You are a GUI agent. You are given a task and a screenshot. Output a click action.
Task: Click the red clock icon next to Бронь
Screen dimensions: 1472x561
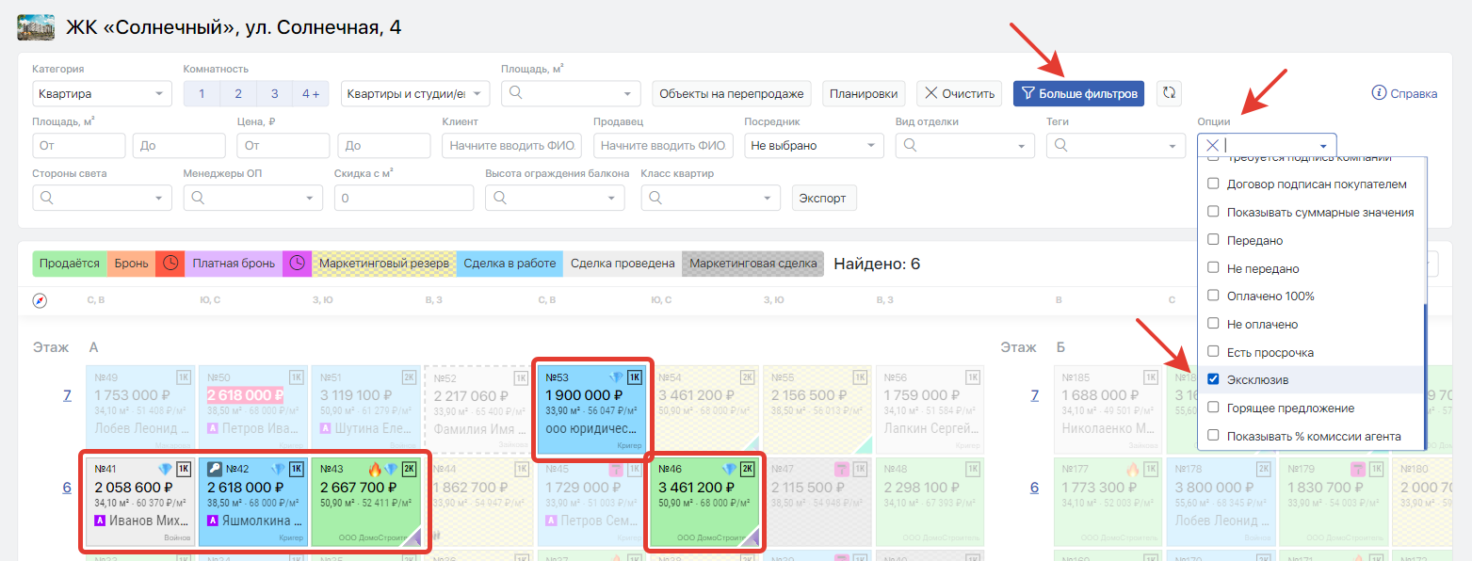[170, 264]
